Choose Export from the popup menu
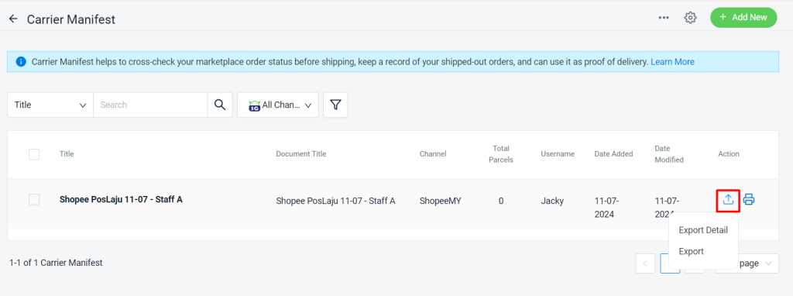793x296 pixels. click(691, 252)
